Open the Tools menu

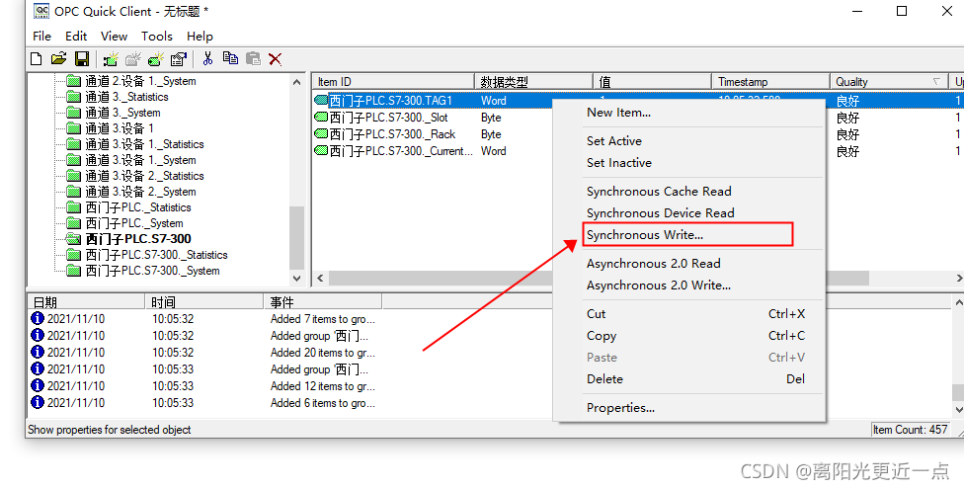[157, 37]
